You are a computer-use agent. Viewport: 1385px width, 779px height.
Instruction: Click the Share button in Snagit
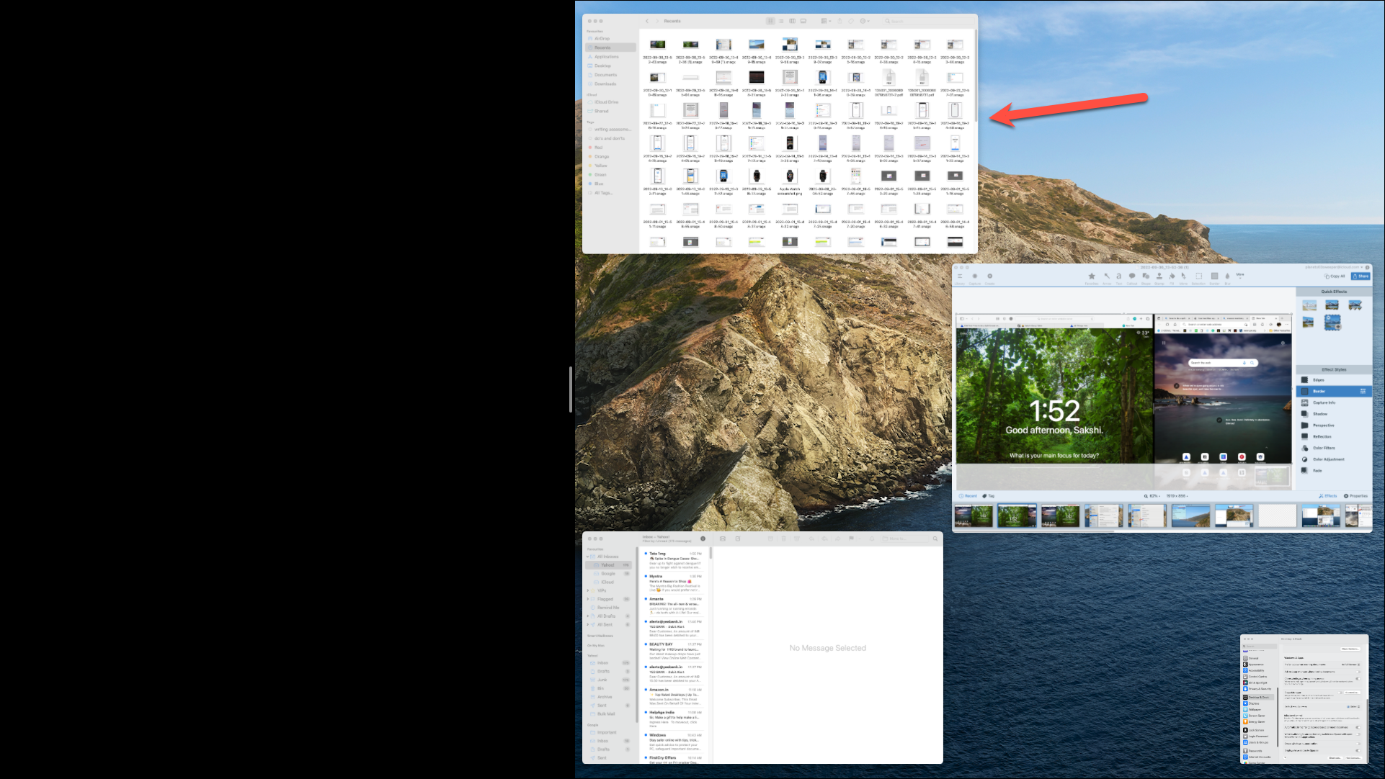pos(1360,276)
